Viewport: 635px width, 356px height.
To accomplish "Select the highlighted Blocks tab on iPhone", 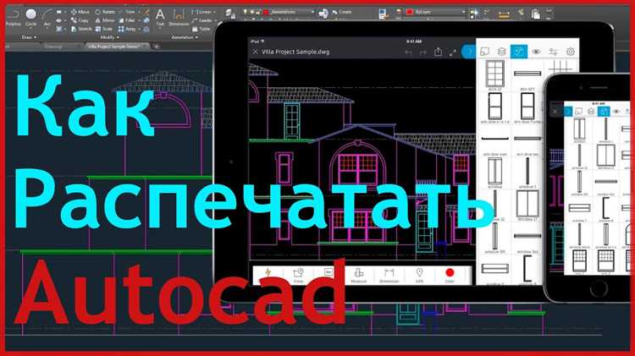I will (604, 112).
